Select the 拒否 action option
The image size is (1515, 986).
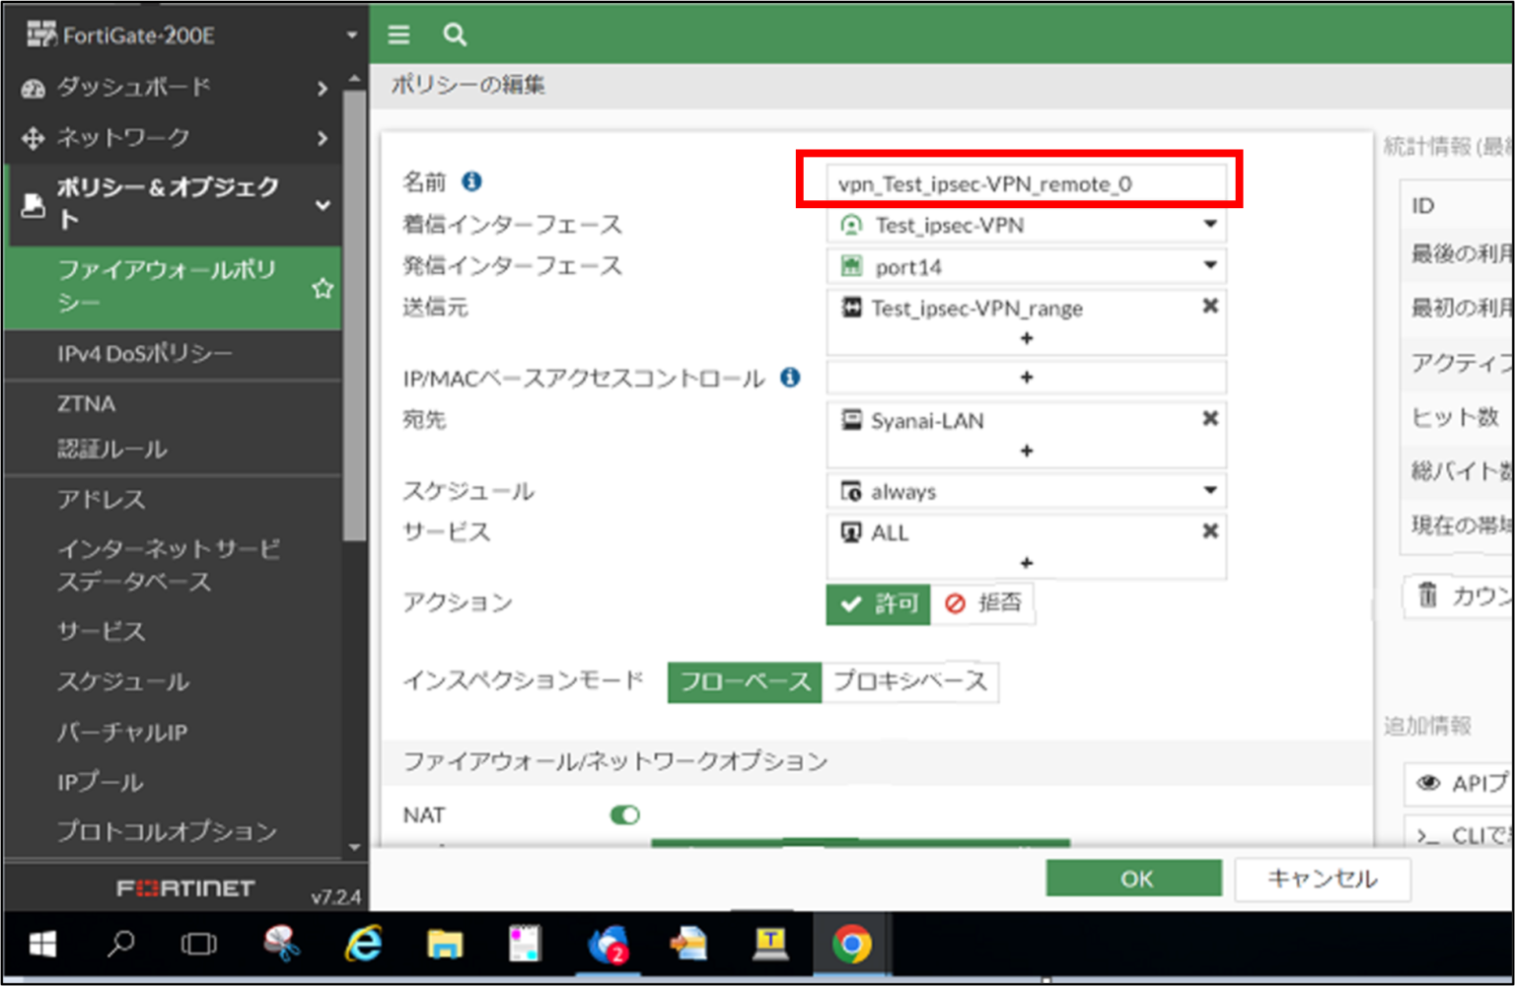pyautogui.click(x=983, y=604)
